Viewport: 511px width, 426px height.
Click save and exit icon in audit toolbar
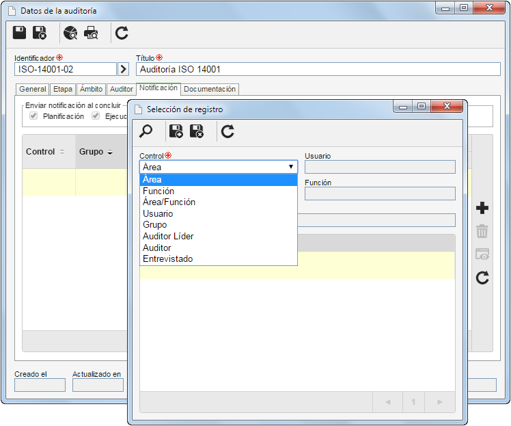(x=40, y=33)
